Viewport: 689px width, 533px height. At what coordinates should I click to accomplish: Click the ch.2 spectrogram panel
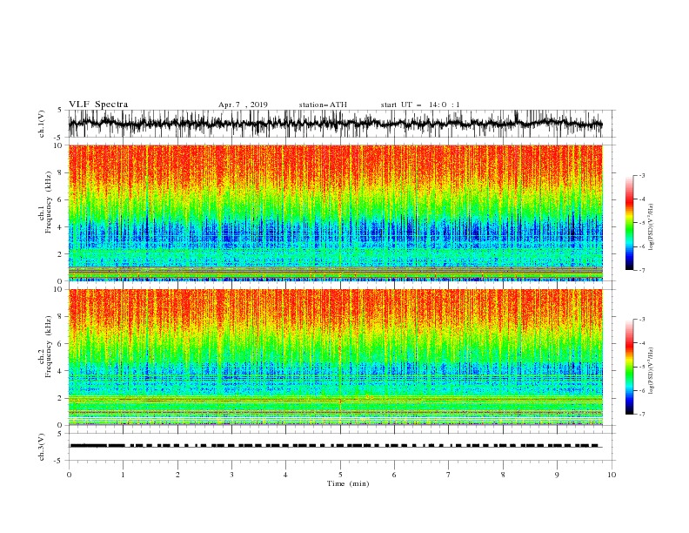[336, 357]
